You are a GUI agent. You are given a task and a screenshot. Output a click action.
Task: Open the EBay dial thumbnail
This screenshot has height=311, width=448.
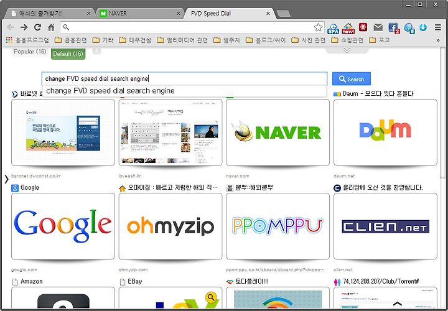[170, 298]
